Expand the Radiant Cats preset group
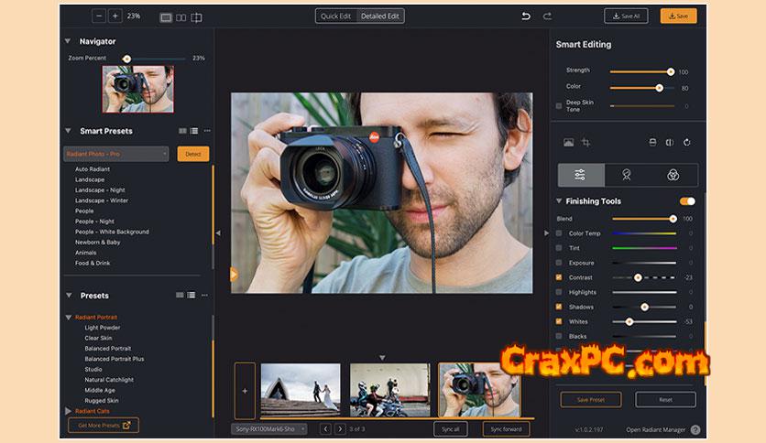 [68, 411]
